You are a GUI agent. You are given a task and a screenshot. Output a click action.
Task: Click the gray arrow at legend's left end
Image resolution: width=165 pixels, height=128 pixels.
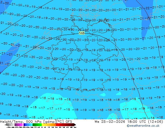[x=6, y=125]
